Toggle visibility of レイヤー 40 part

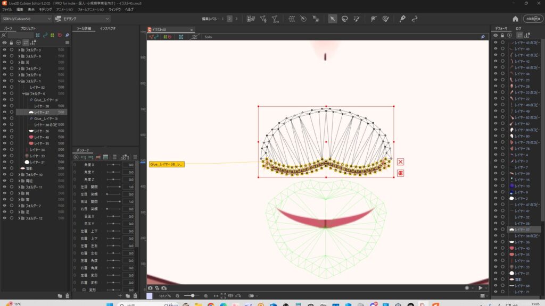(x=4, y=137)
